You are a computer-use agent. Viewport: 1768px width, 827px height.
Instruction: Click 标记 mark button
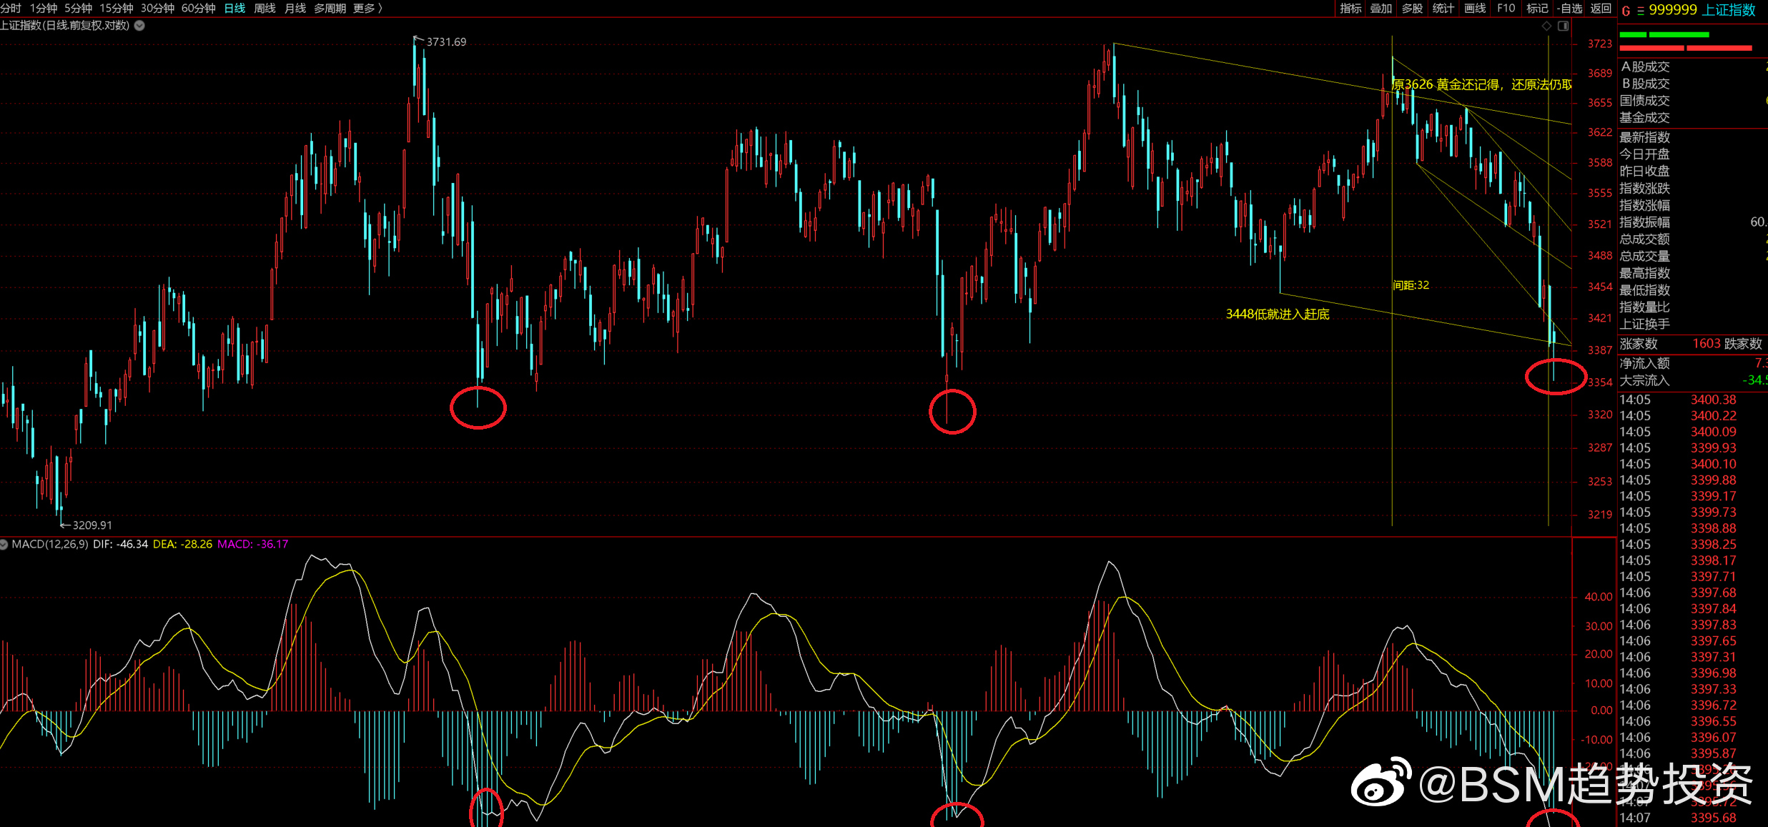click(x=1537, y=9)
